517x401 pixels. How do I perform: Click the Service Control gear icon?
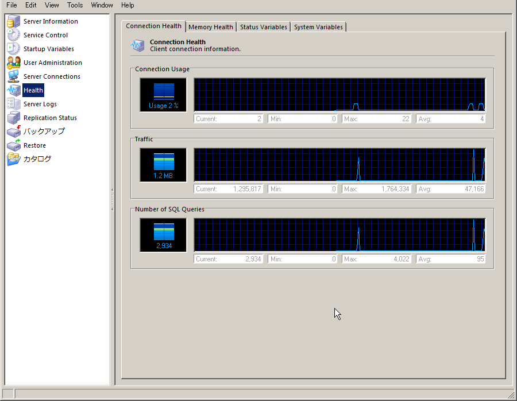coord(14,35)
